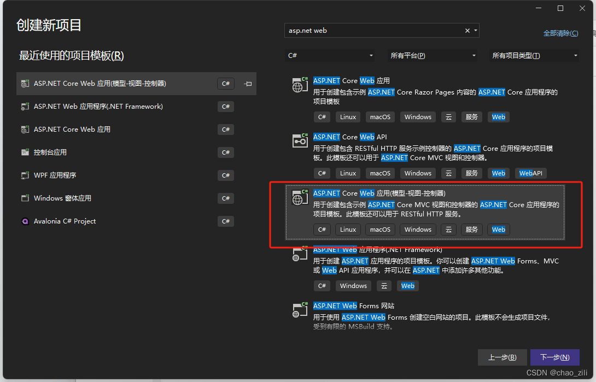
Task: Select recent ASP.NET Core Web 应用 entry
Action: coord(136,130)
